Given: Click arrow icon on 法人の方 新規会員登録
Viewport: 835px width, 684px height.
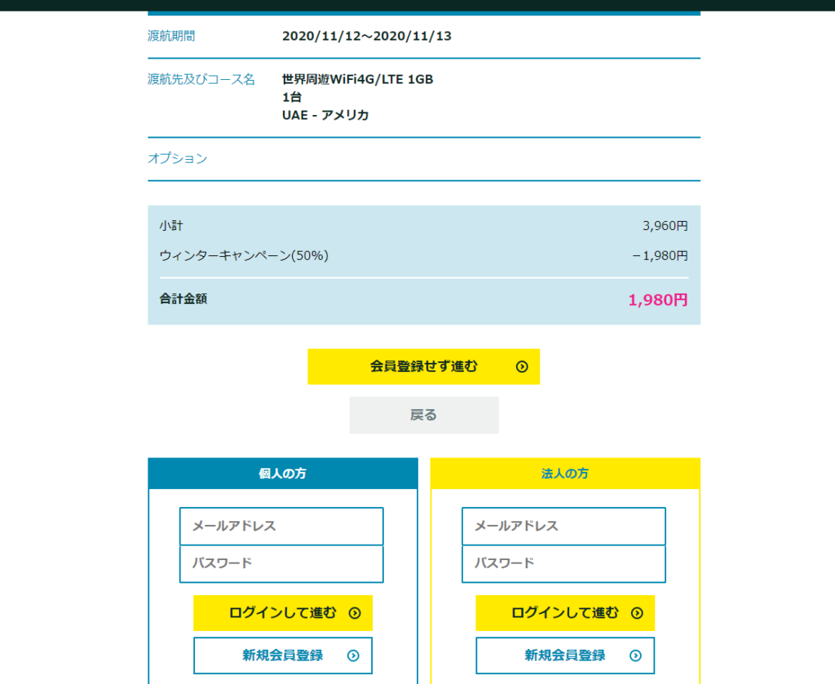Looking at the screenshot, I should [x=635, y=655].
